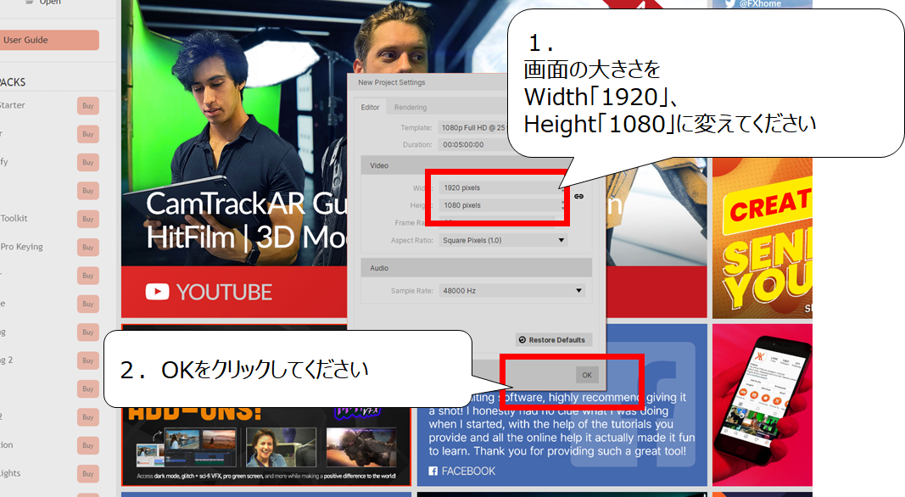
Task: Switch to the Rendering tab
Action: (x=411, y=108)
